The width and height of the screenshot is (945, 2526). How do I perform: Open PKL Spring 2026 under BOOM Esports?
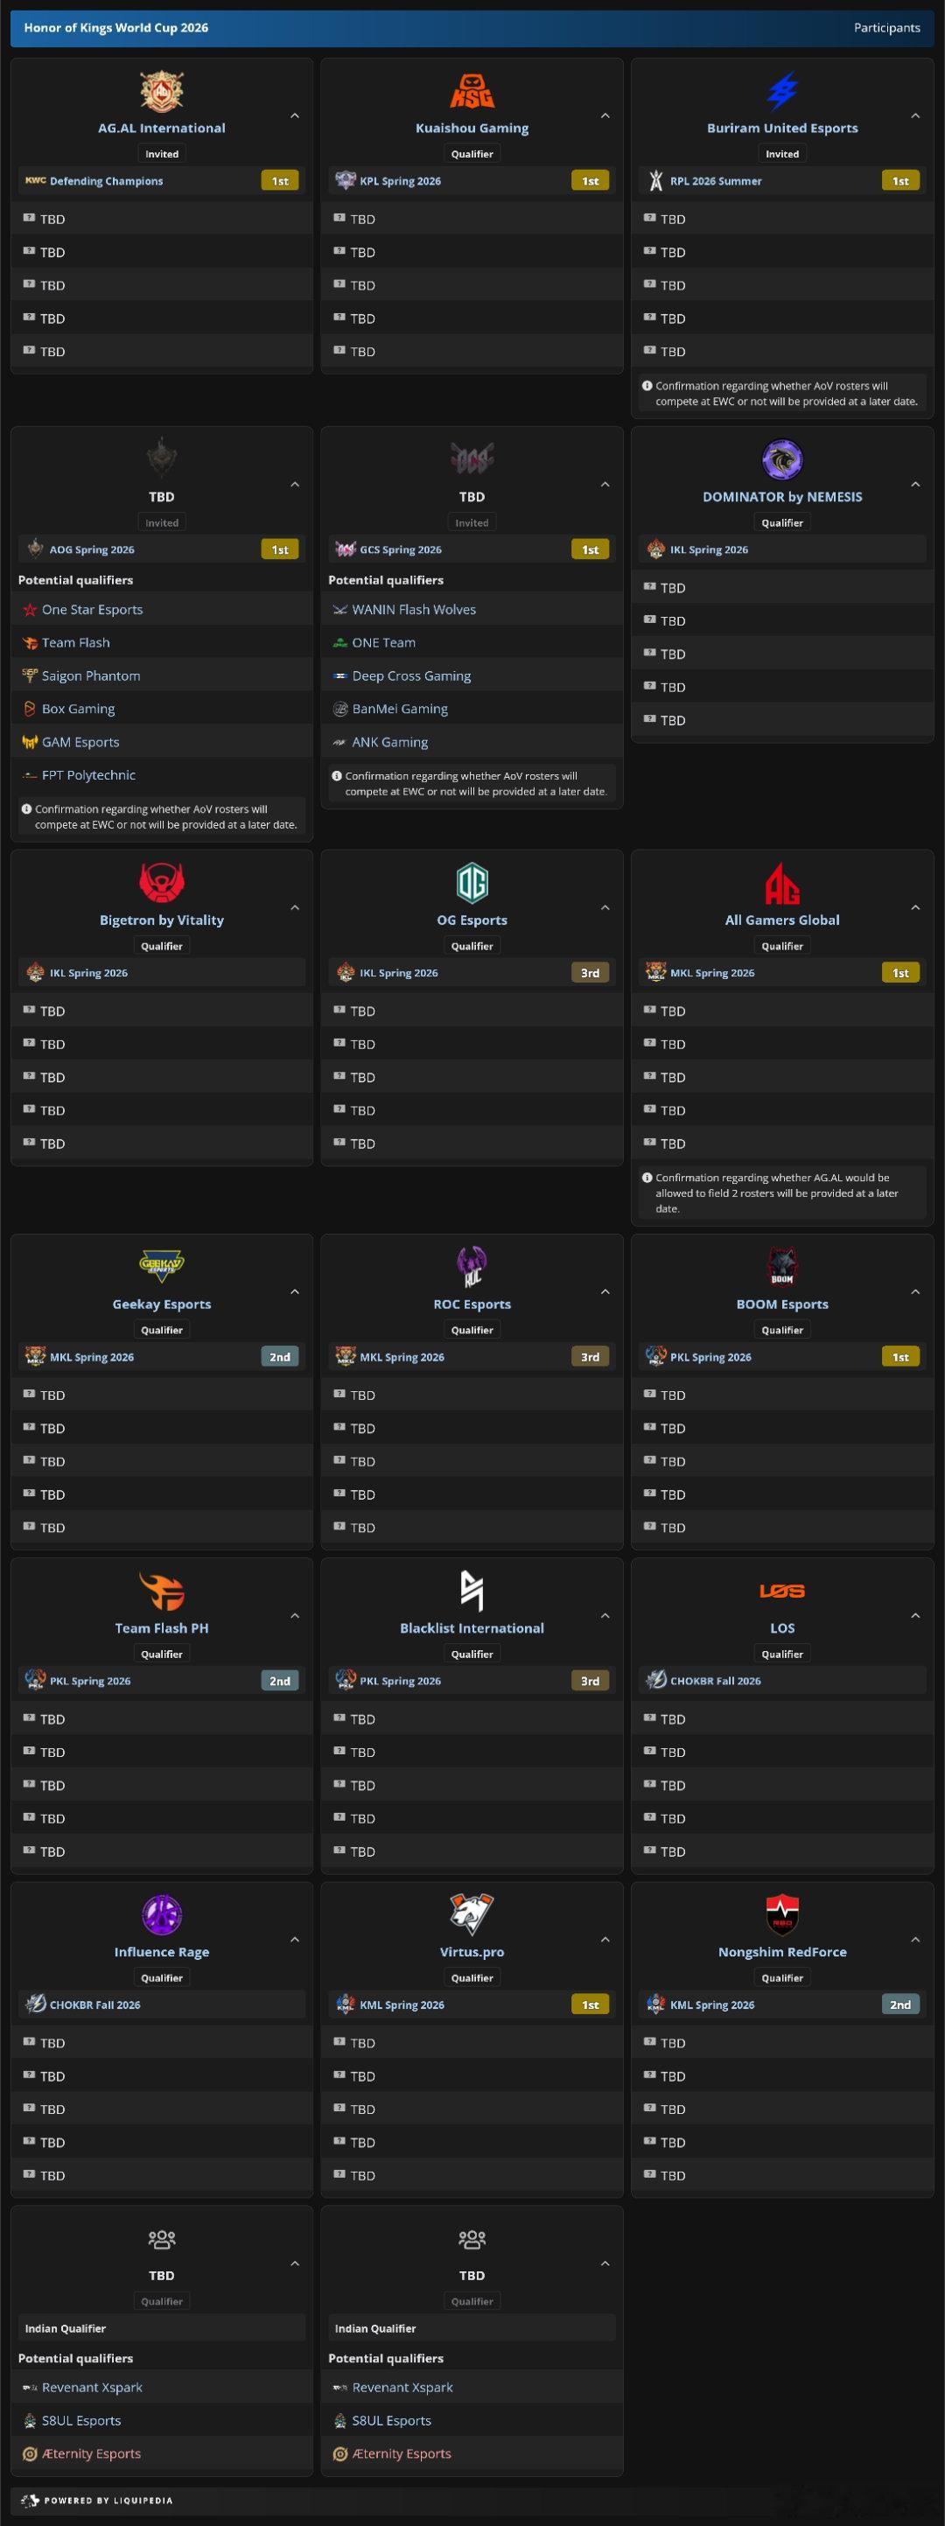click(x=710, y=1357)
